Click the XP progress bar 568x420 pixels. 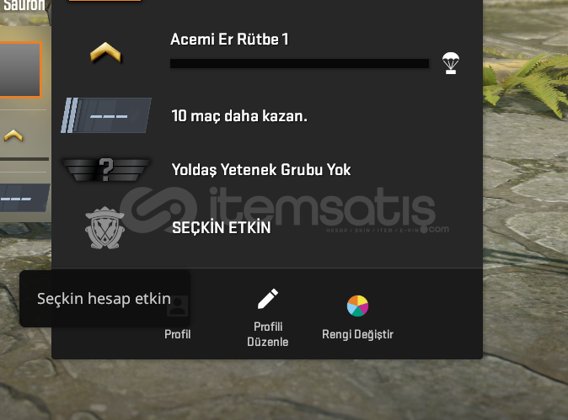[x=299, y=63]
